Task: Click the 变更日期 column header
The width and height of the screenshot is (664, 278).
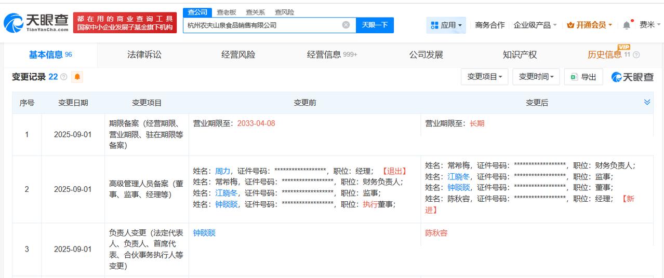Action: click(x=73, y=103)
